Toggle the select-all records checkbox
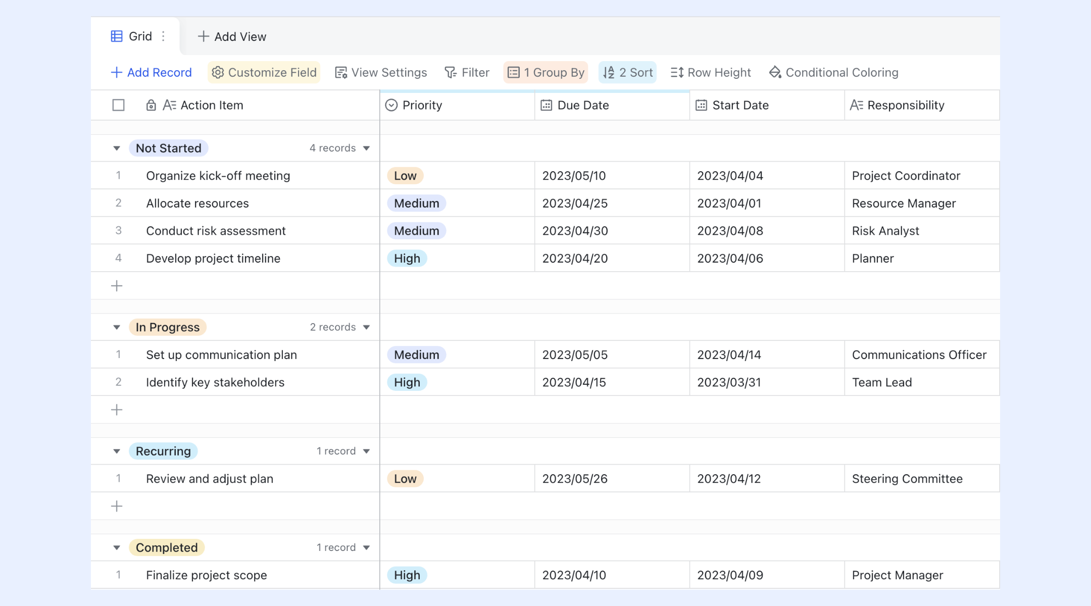This screenshot has height=606, width=1091. pyautogui.click(x=119, y=105)
